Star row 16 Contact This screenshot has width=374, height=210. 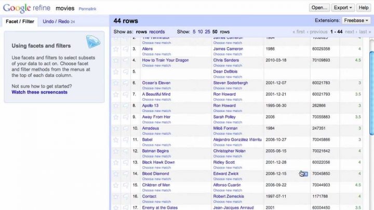[116, 197]
